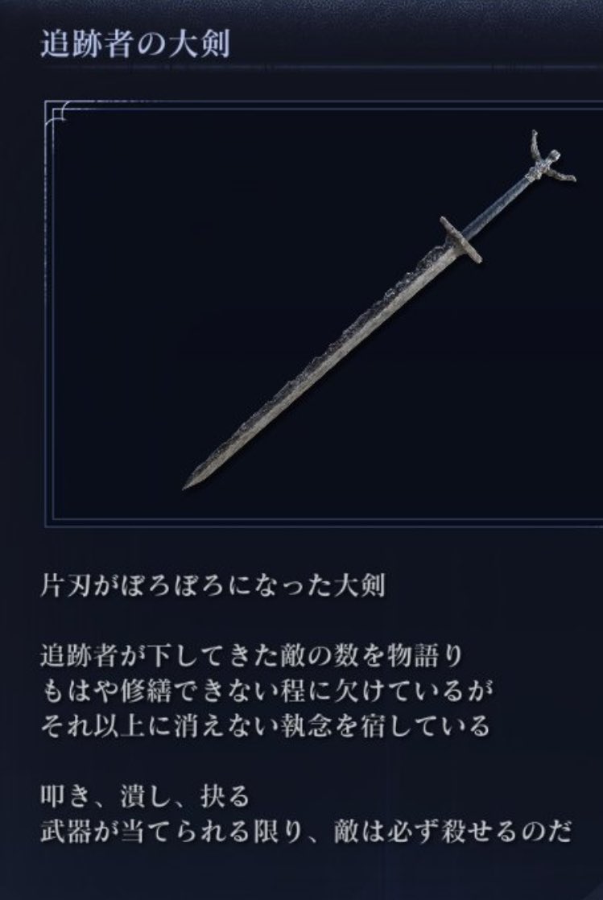The width and height of the screenshot is (603, 900).
Task: Click the line もはや修繕できない程に欠けているが
Action: pyautogui.click(x=267, y=691)
